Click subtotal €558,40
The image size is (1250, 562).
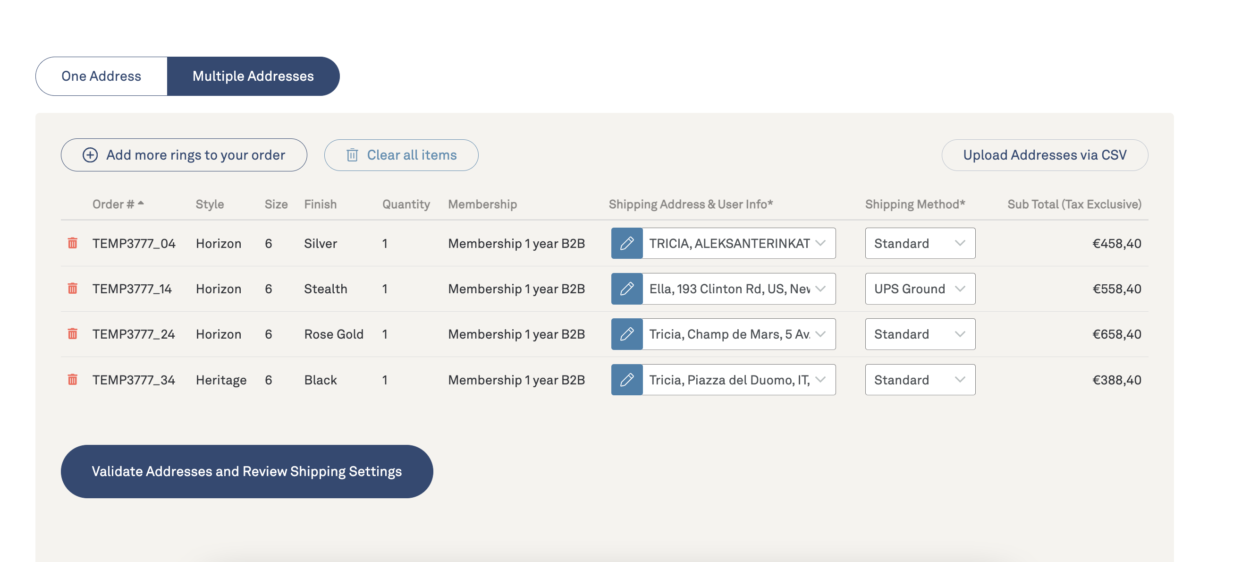click(x=1116, y=289)
